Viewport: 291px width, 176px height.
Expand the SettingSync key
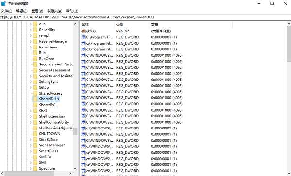coord(31,81)
